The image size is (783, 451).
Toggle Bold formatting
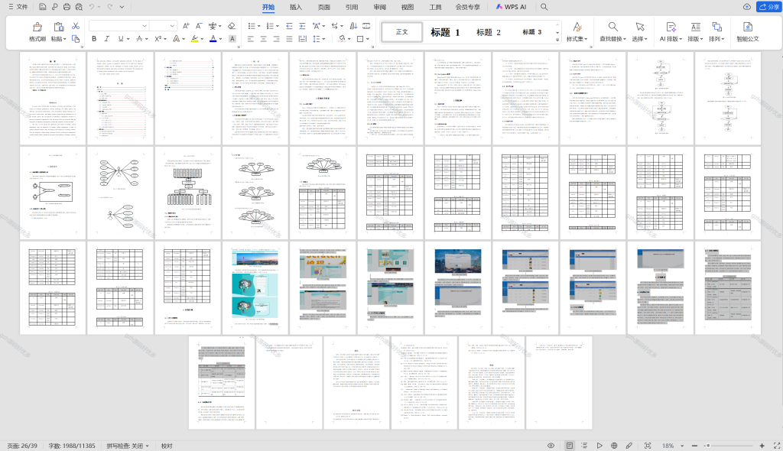pyautogui.click(x=94, y=38)
